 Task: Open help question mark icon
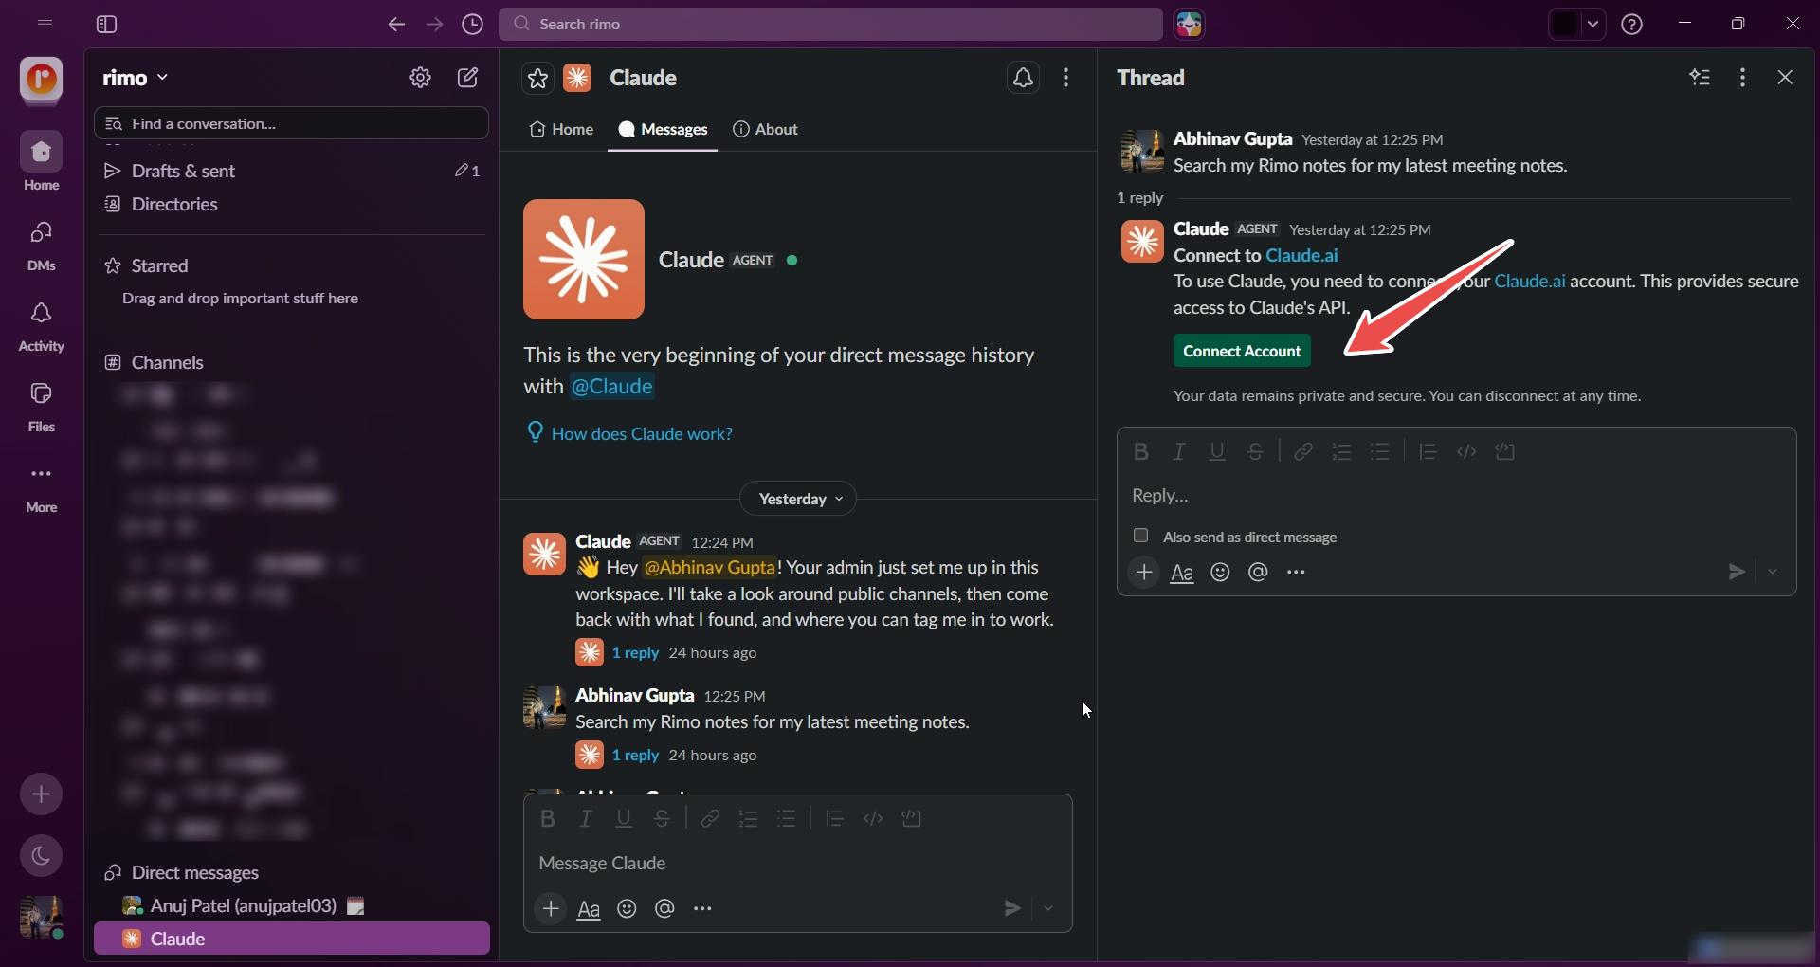(1631, 24)
